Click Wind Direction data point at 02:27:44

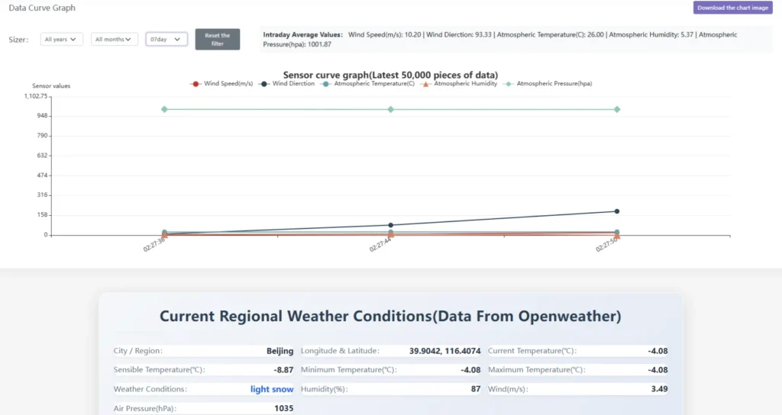point(390,225)
